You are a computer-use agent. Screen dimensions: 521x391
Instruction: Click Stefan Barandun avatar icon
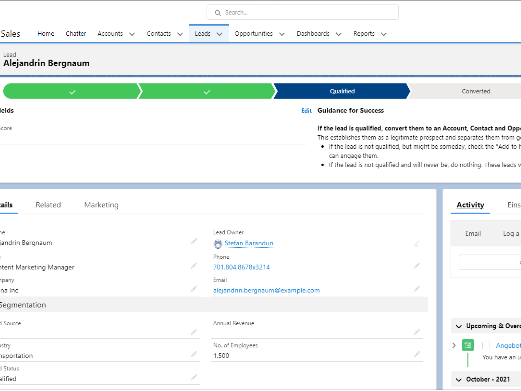tap(218, 244)
